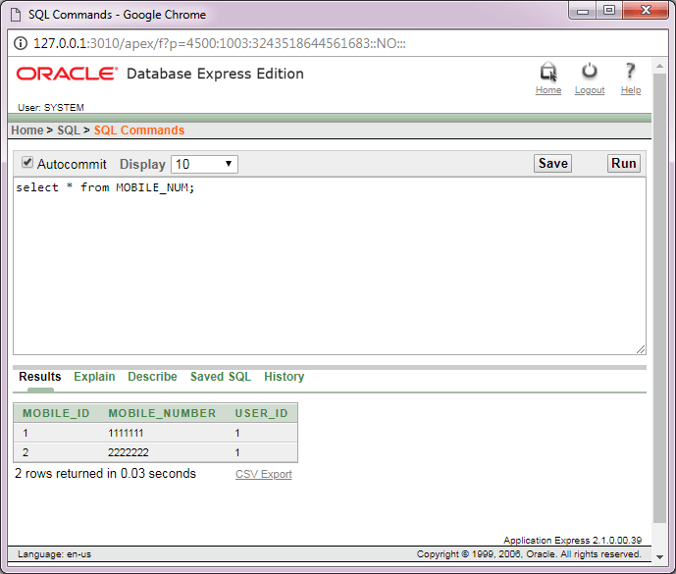The image size is (676, 574).
Task: Click the Application Express version text
Action: pyautogui.click(x=573, y=541)
